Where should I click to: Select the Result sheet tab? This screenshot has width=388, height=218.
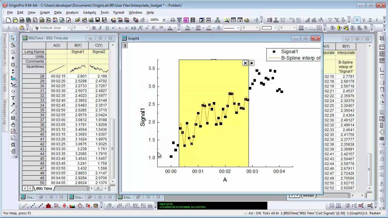[x=308, y=196]
